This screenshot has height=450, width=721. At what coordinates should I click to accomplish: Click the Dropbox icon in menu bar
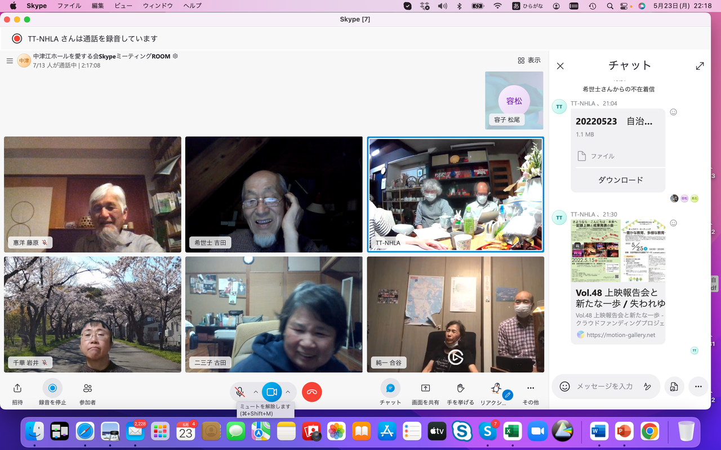tap(425, 6)
